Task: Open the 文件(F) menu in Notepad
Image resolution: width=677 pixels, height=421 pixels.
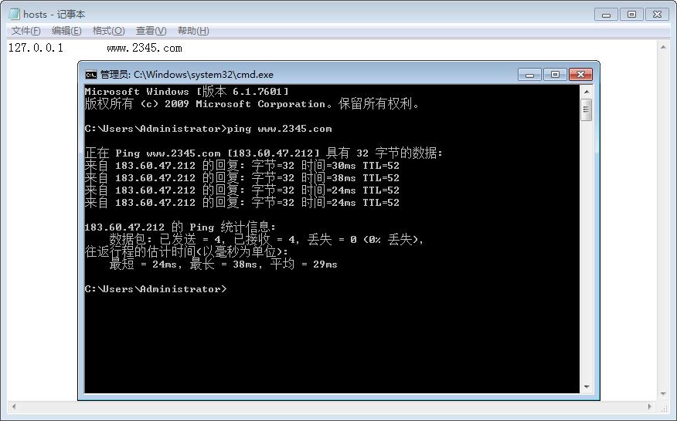Action: pyautogui.click(x=26, y=31)
